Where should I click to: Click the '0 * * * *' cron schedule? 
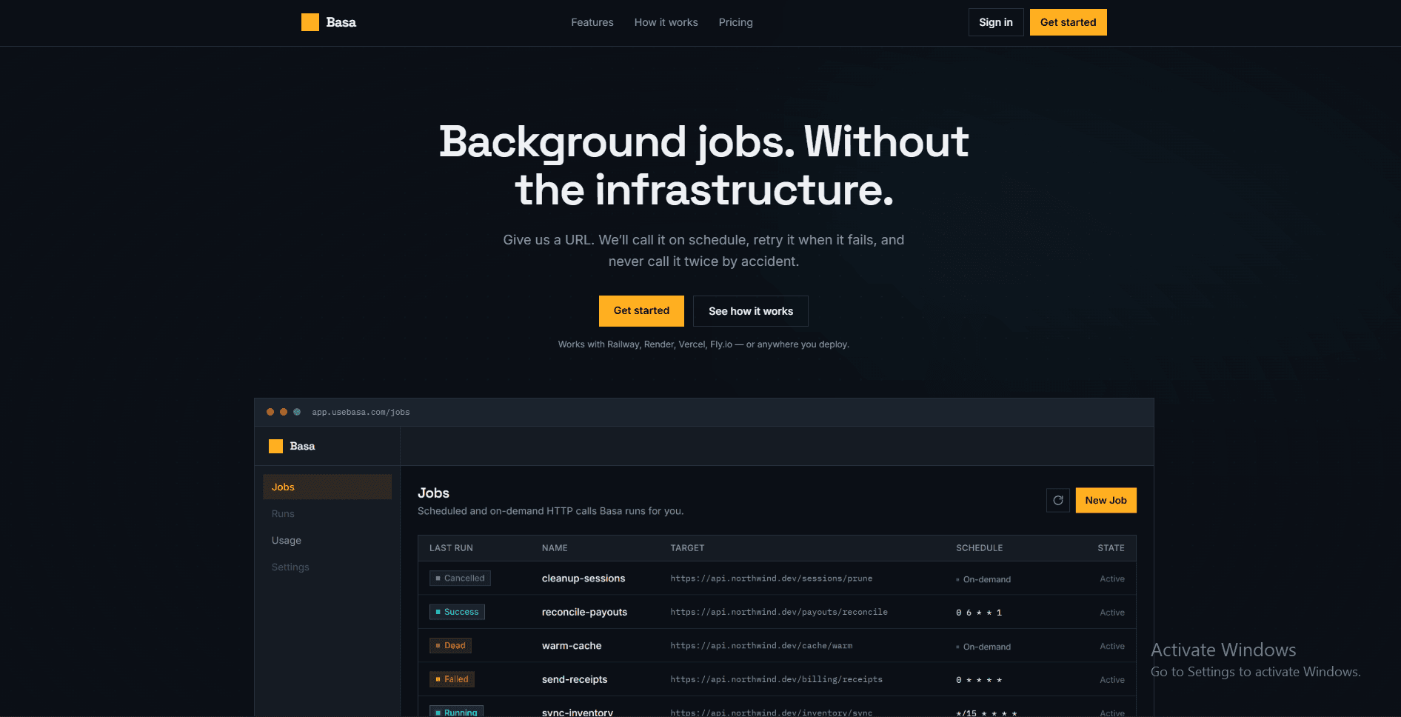click(979, 680)
